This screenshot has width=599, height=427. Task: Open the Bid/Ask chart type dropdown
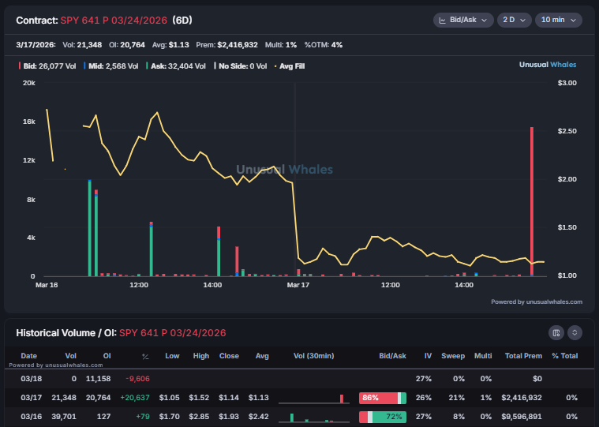tap(463, 20)
